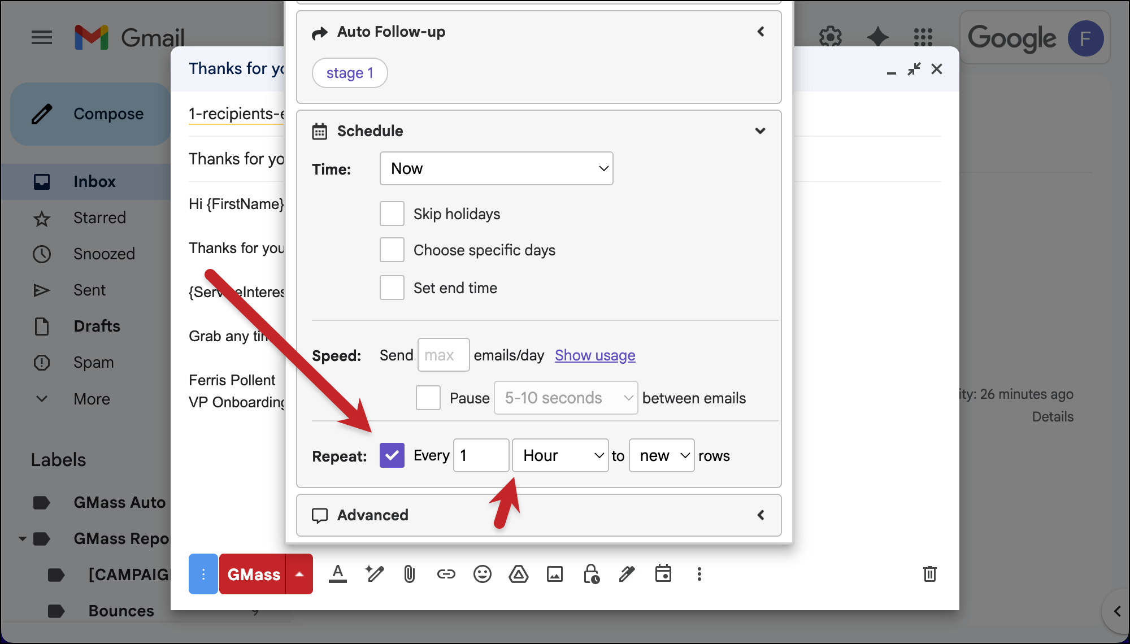Go to the Spam folder
Screen dimensions: 1130x644
coord(93,362)
